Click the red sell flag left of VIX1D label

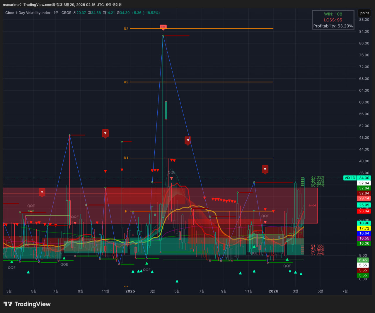265,169
